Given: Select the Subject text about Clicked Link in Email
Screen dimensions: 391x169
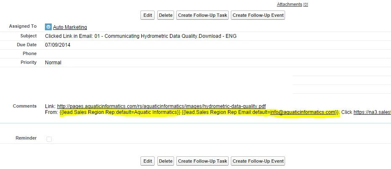Looking at the screenshot, I should (141, 36).
